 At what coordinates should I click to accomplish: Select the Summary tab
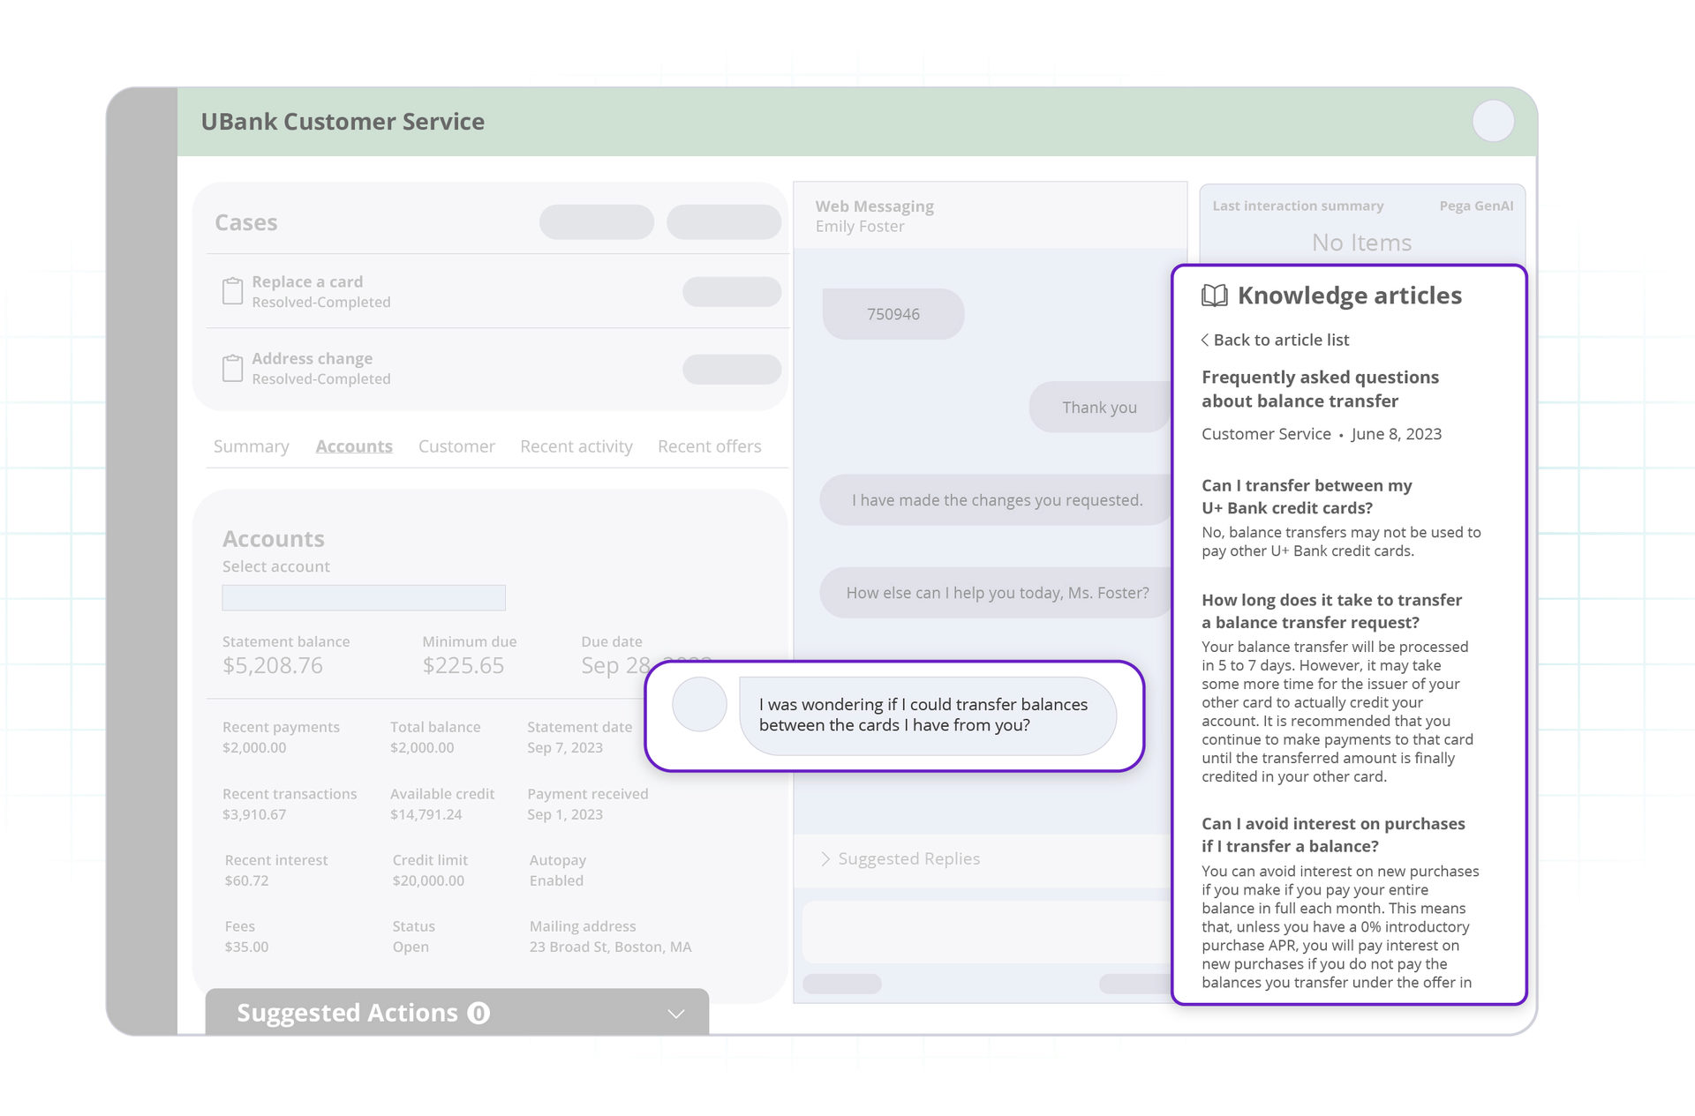pos(251,446)
